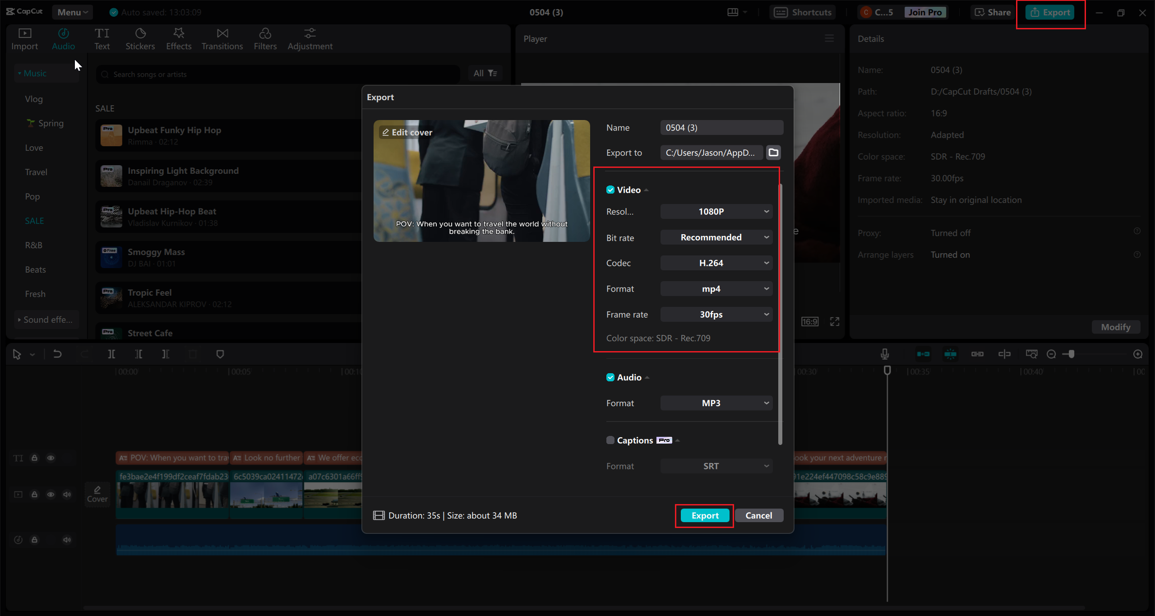Switch to the Effects tab
The height and width of the screenshot is (616, 1155).
click(x=179, y=39)
